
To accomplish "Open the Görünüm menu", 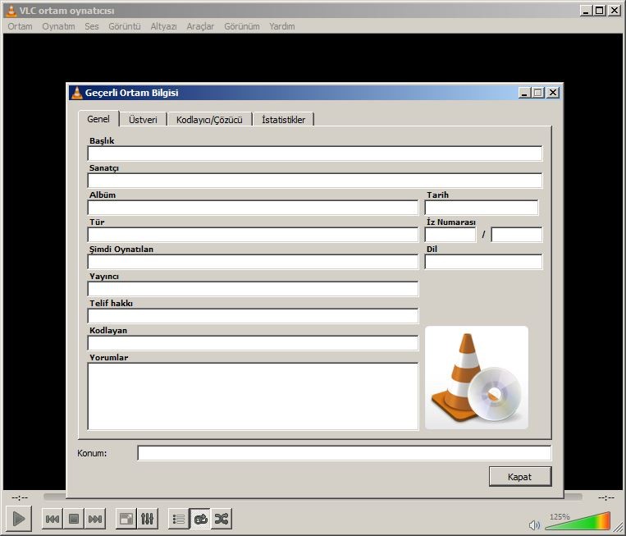I will [241, 26].
